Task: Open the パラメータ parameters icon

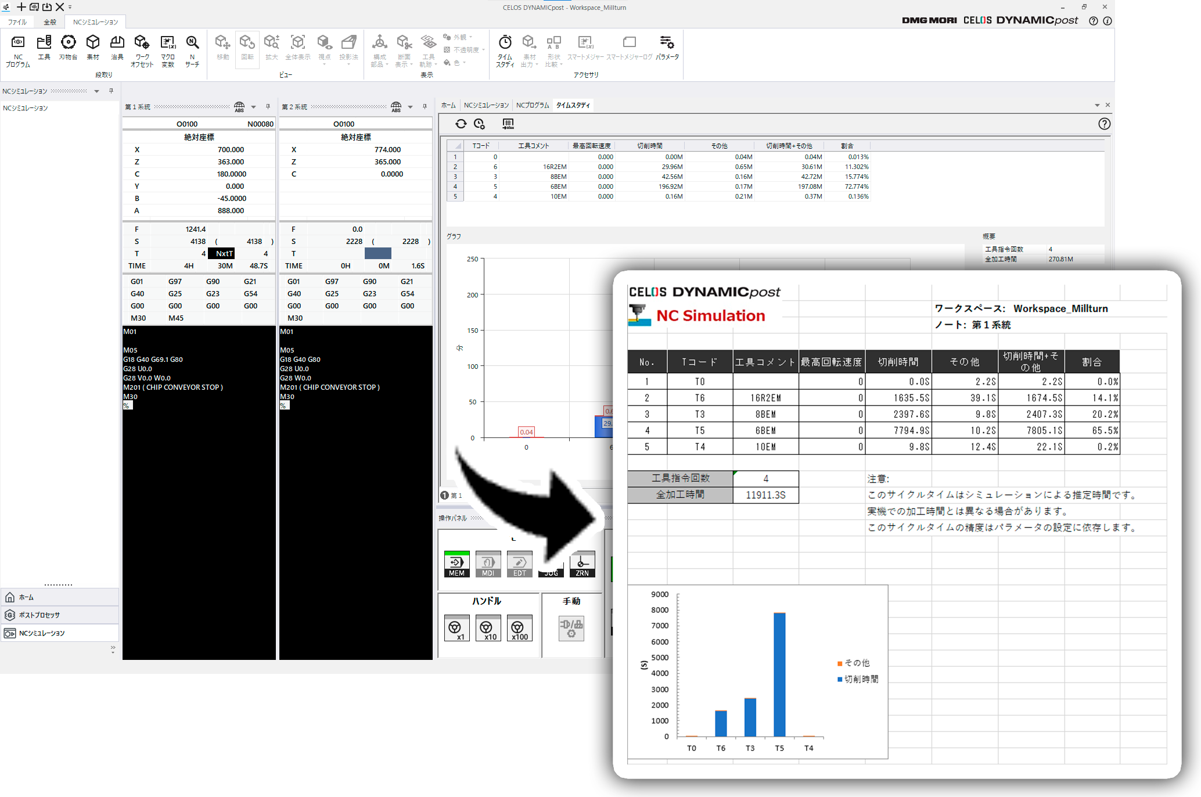Action: [x=667, y=48]
